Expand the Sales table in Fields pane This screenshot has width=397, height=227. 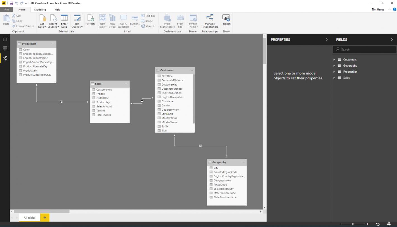(x=334, y=78)
